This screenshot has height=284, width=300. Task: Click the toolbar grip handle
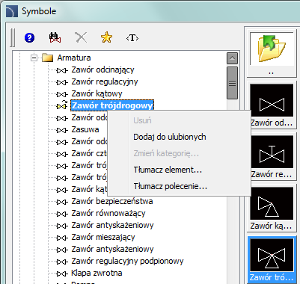pyautogui.click(x=13, y=38)
